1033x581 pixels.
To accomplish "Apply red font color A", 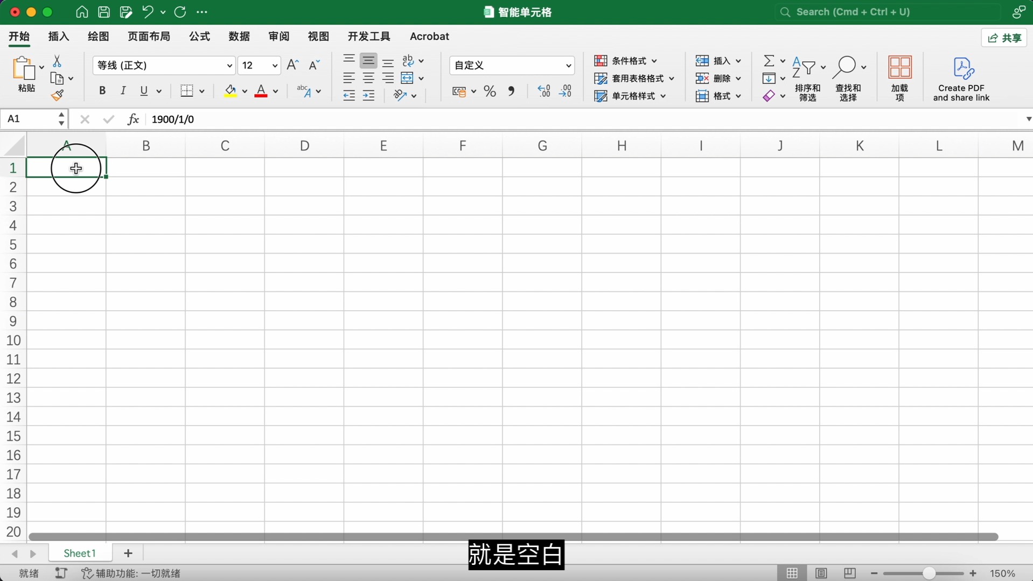I will pos(261,91).
